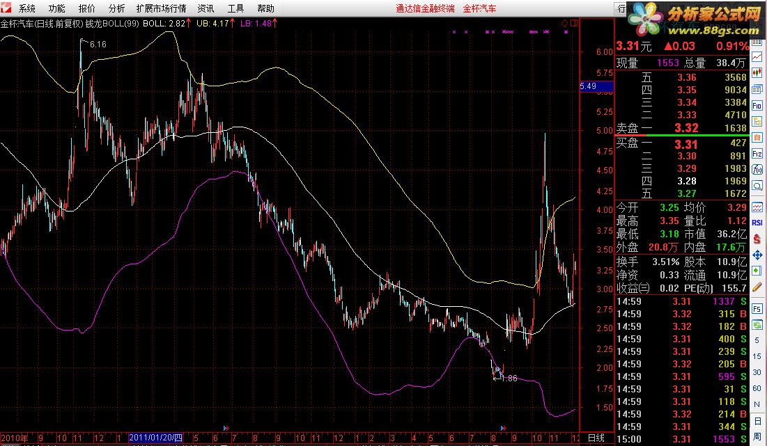Open the 资讯 menu
Image resolution: width=767 pixels, height=446 pixels.
(x=206, y=8)
